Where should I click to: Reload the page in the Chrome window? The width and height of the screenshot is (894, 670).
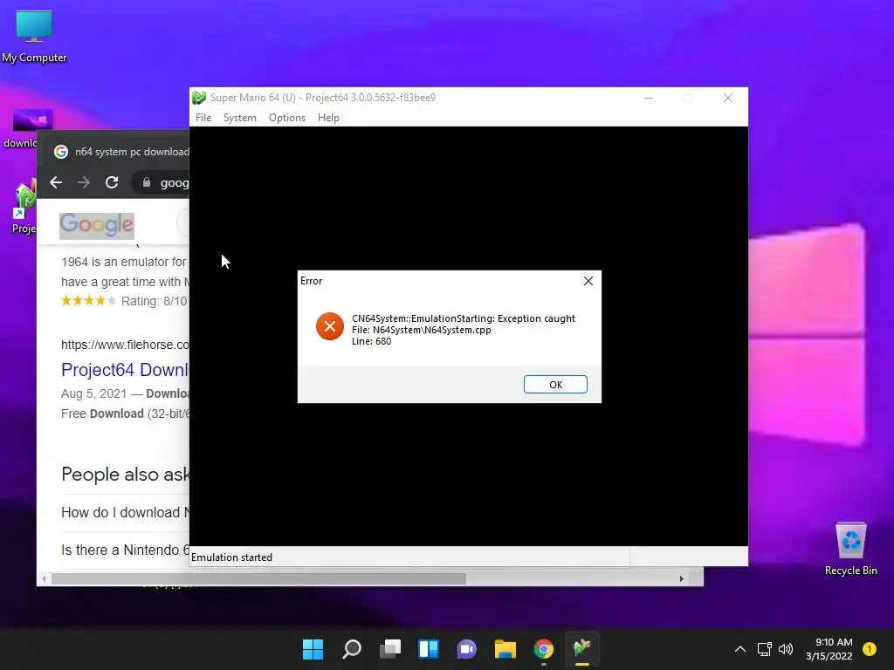112,182
